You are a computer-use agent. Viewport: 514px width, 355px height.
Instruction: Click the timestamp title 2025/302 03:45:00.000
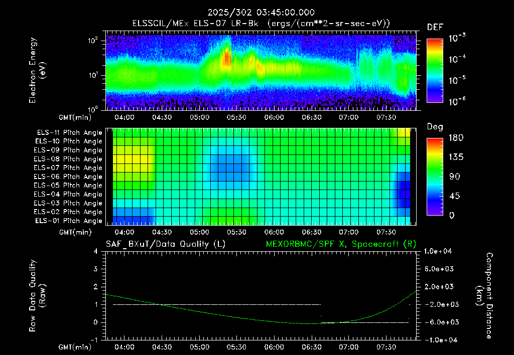(x=261, y=13)
